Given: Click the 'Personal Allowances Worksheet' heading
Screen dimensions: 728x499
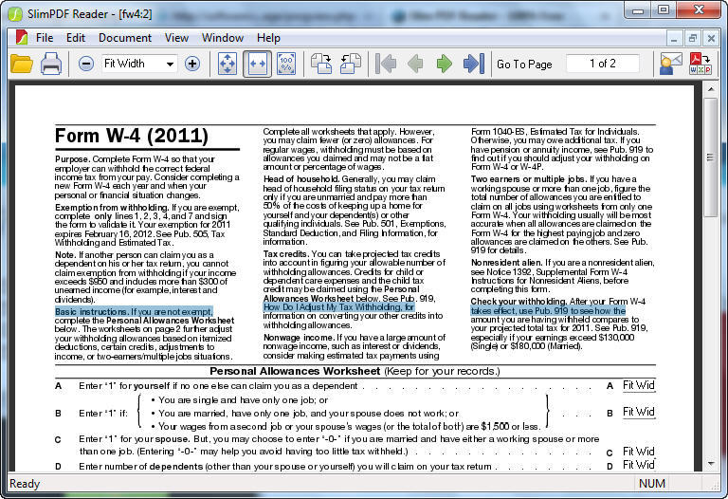Looking at the screenshot, I should tap(295, 371).
